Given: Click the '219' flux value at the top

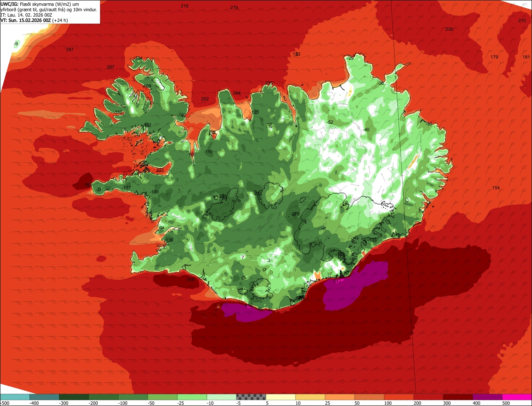Looking at the screenshot, I should [x=185, y=6].
